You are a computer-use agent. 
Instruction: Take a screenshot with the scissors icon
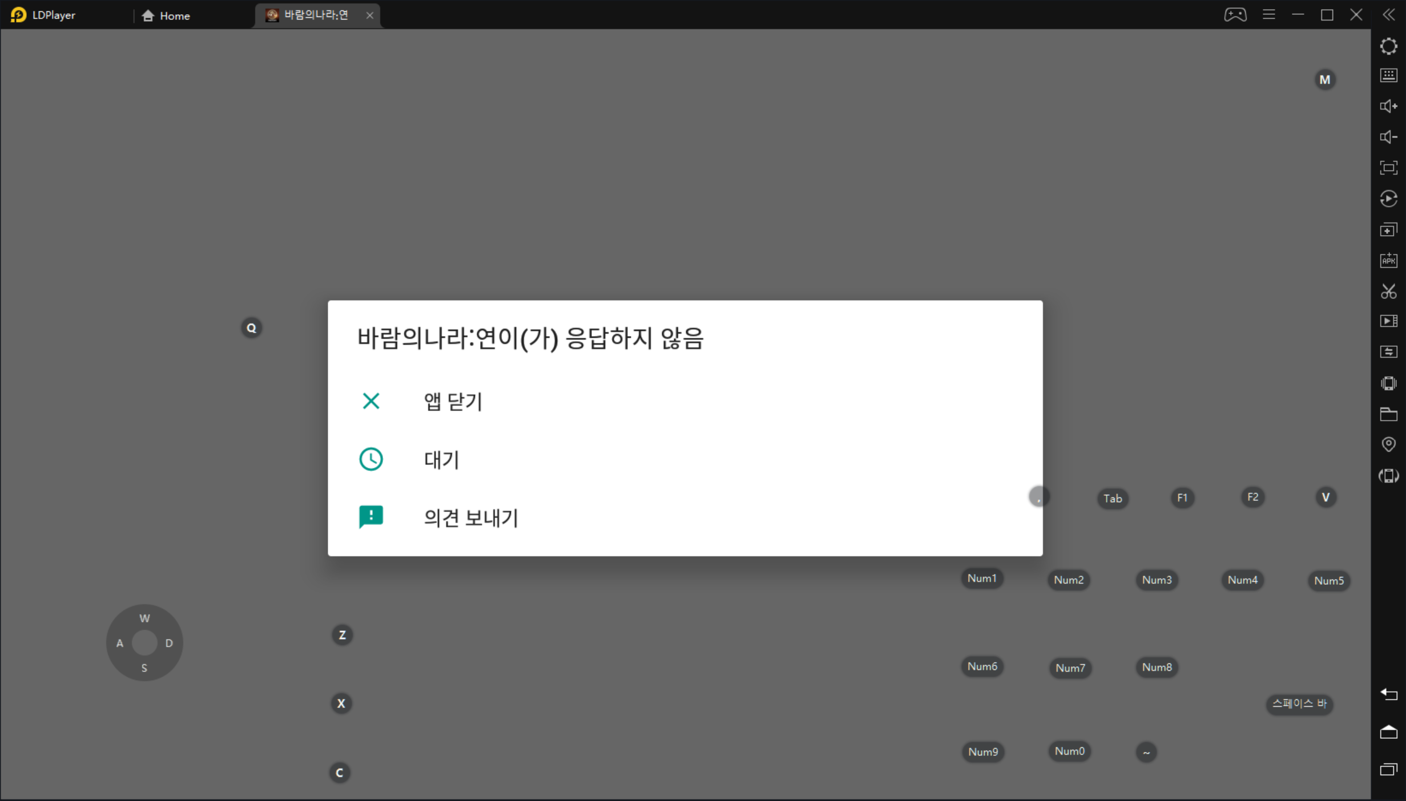pos(1389,291)
